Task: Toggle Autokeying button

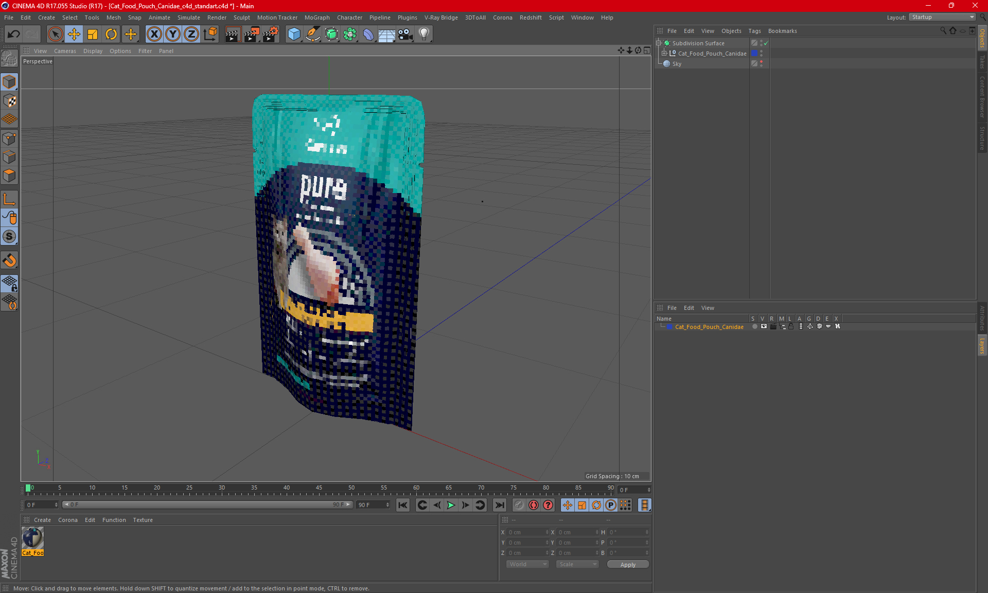Action: click(534, 505)
